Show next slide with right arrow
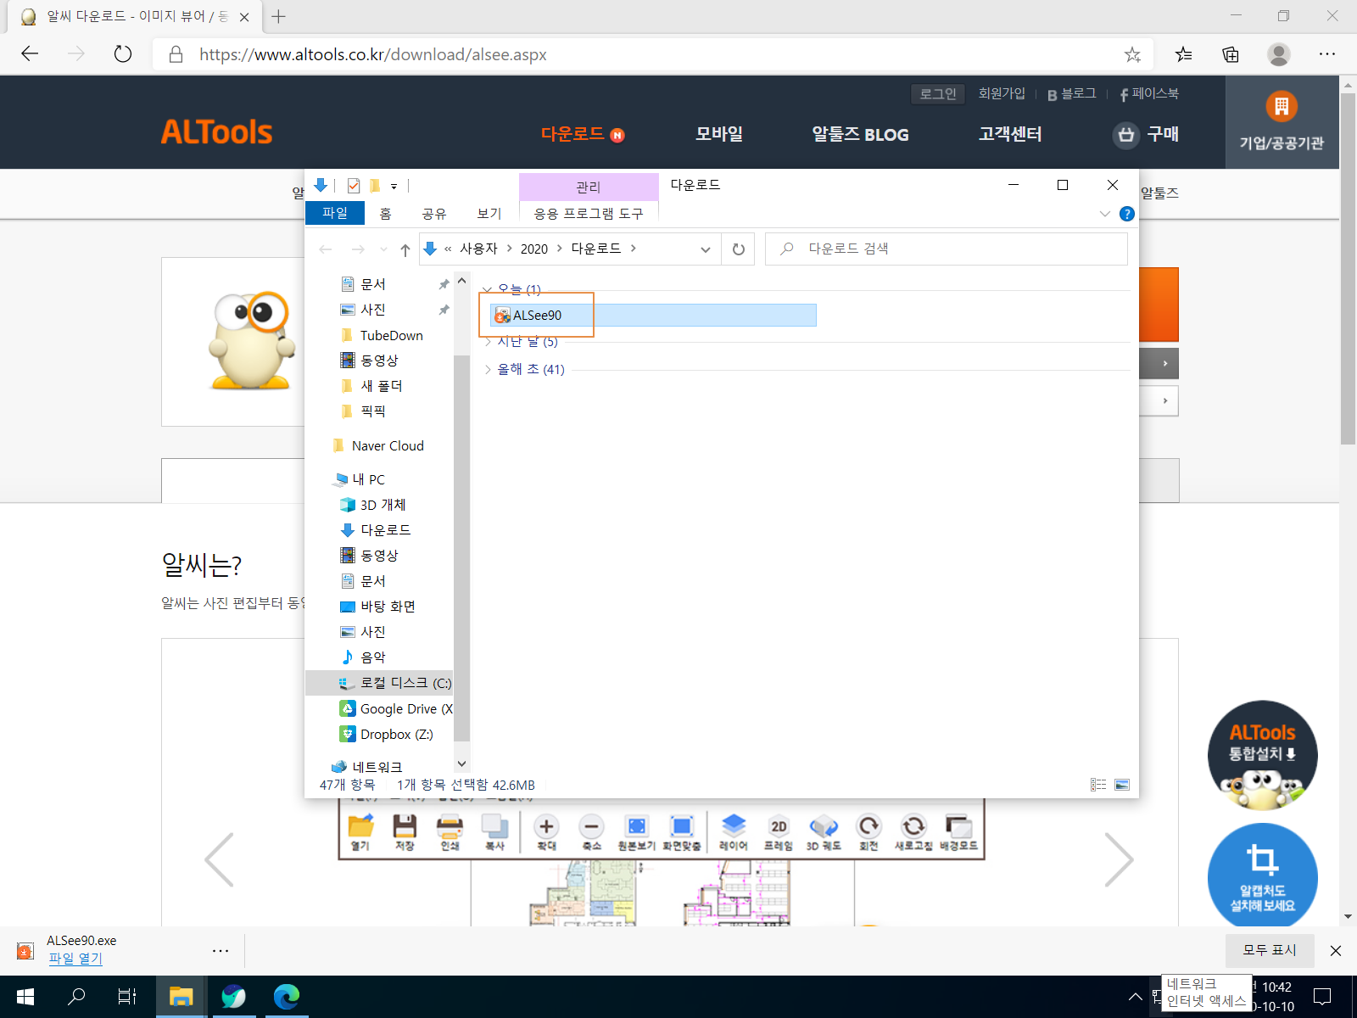The image size is (1357, 1018). click(x=1119, y=859)
